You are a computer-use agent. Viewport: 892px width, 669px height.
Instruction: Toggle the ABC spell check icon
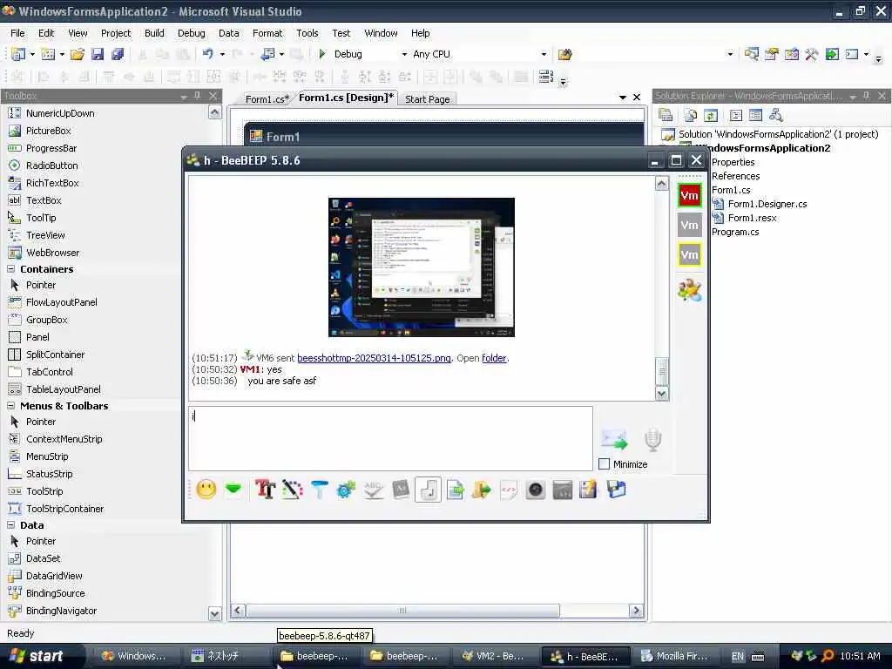[x=373, y=490]
